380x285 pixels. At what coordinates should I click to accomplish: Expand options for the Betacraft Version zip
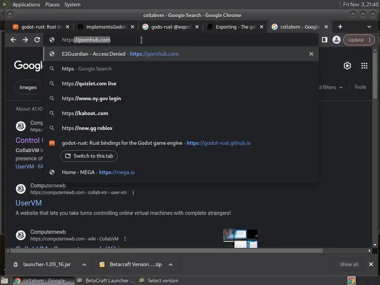pyautogui.click(x=171, y=265)
